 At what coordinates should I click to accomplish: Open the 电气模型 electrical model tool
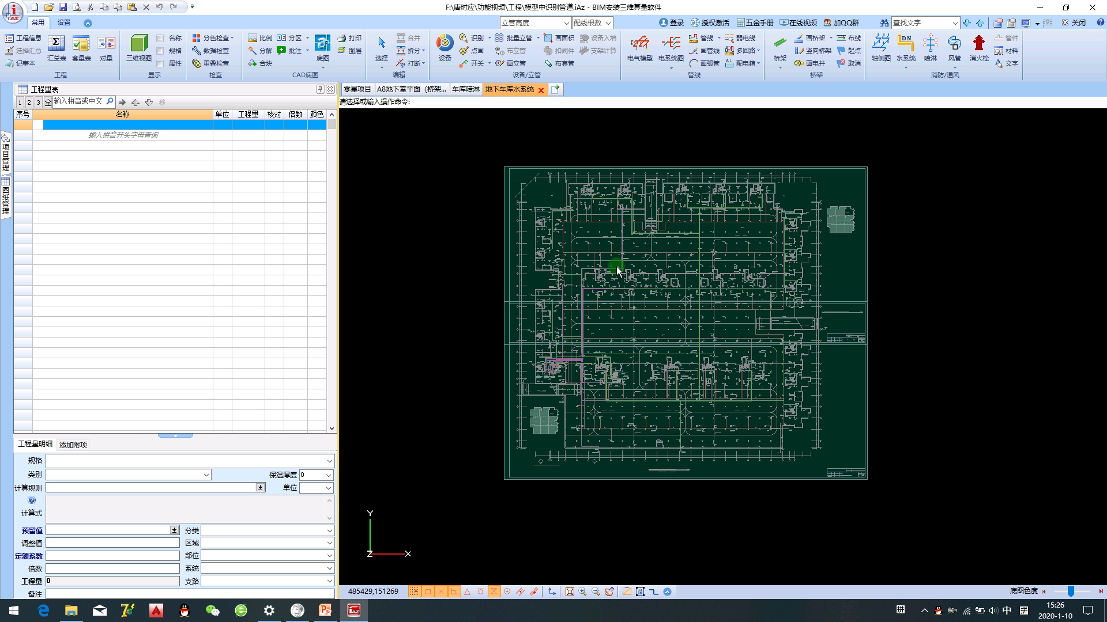(x=640, y=48)
